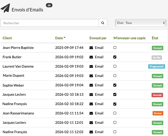Viewport: 168px width, 136px height.
Task: Tick copy checkbox in the 2026-02-11 12:02 row
Action: 115,132
